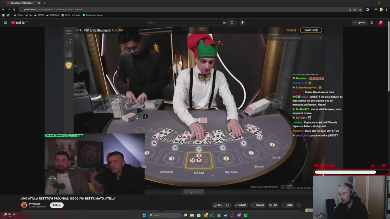The width and height of the screenshot is (390, 219).
Task: Focus the YouTube Hľadať search field
Action: coord(184,23)
